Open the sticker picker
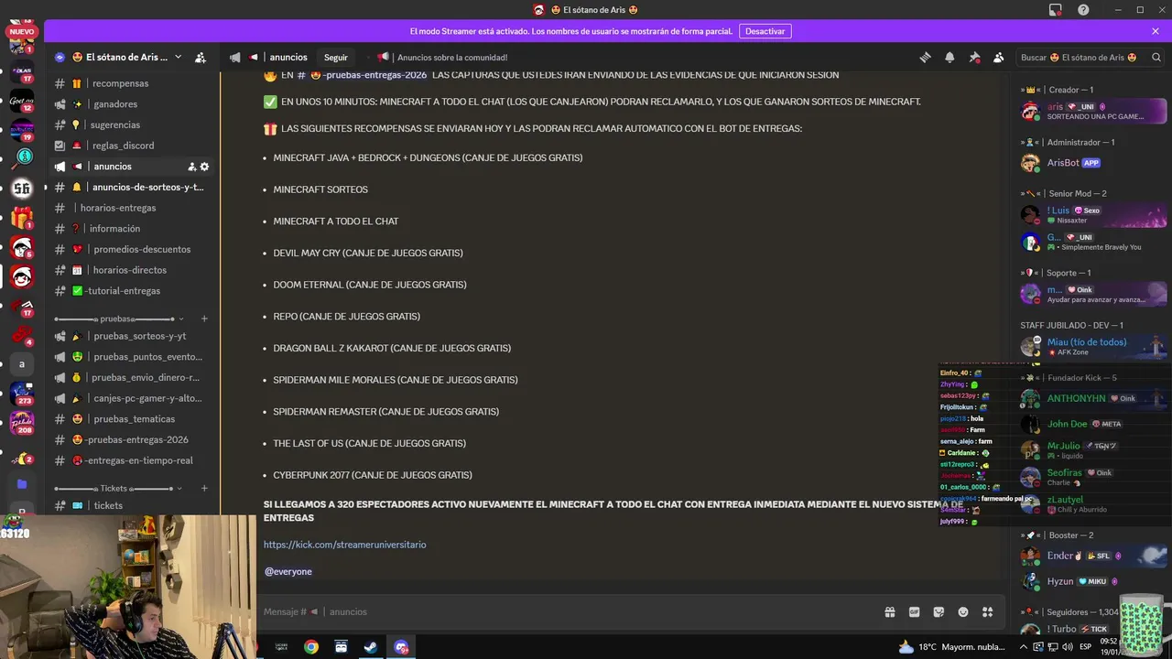The width and height of the screenshot is (1172, 659). tap(939, 611)
